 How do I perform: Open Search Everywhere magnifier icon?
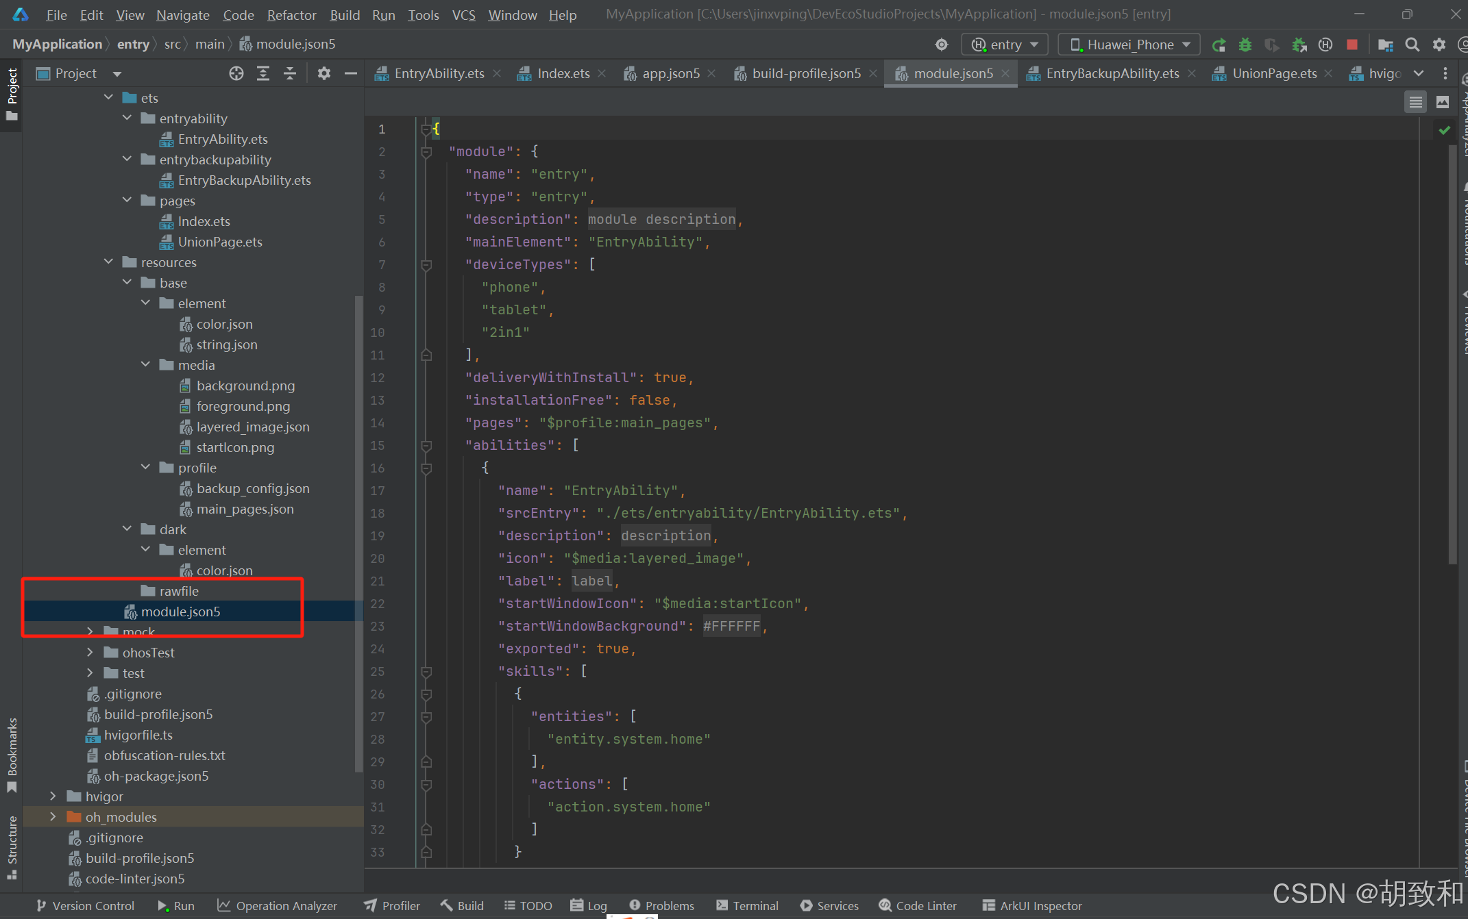1412,45
